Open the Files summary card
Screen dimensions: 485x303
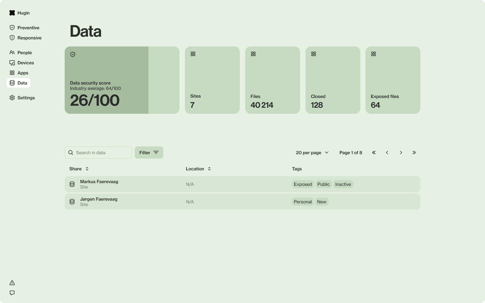(272, 80)
